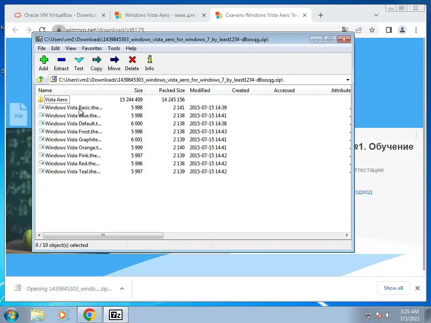Go up one folder level in 7-Zip
Screen dimensions: 431x323
pos(40,79)
